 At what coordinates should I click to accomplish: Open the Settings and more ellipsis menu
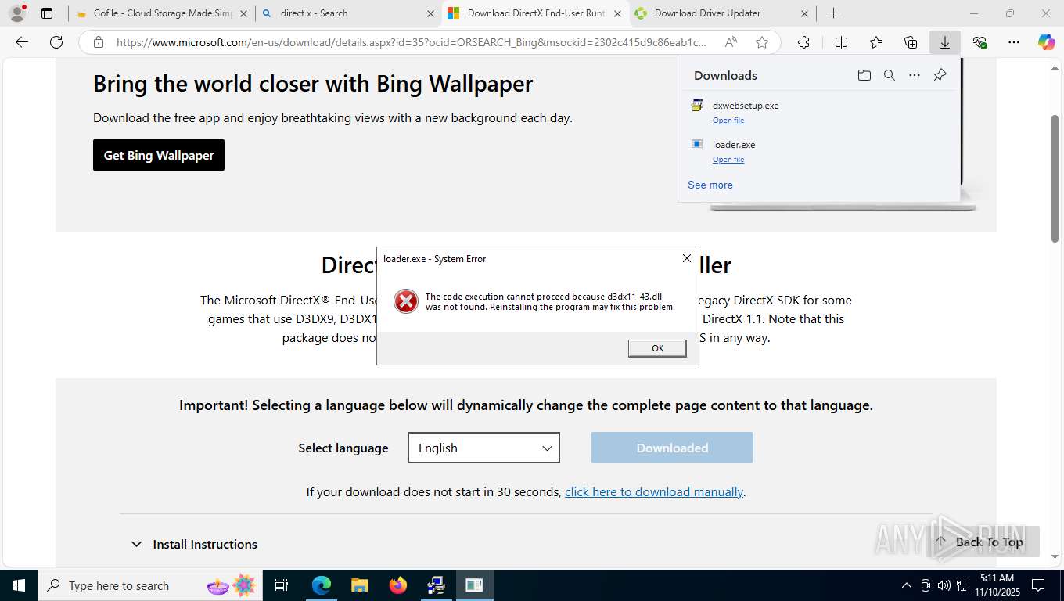[1014, 42]
